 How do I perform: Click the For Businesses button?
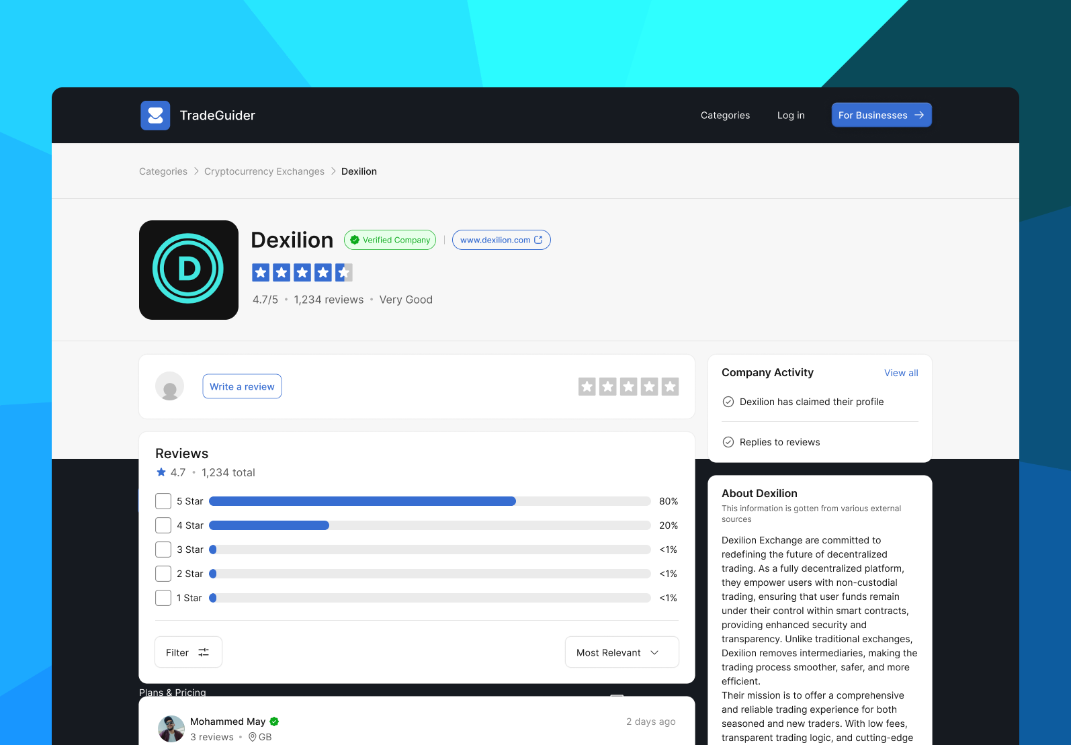(882, 115)
